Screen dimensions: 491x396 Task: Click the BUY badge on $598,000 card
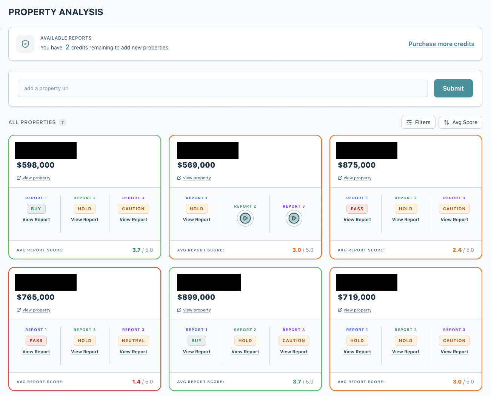pos(36,209)
